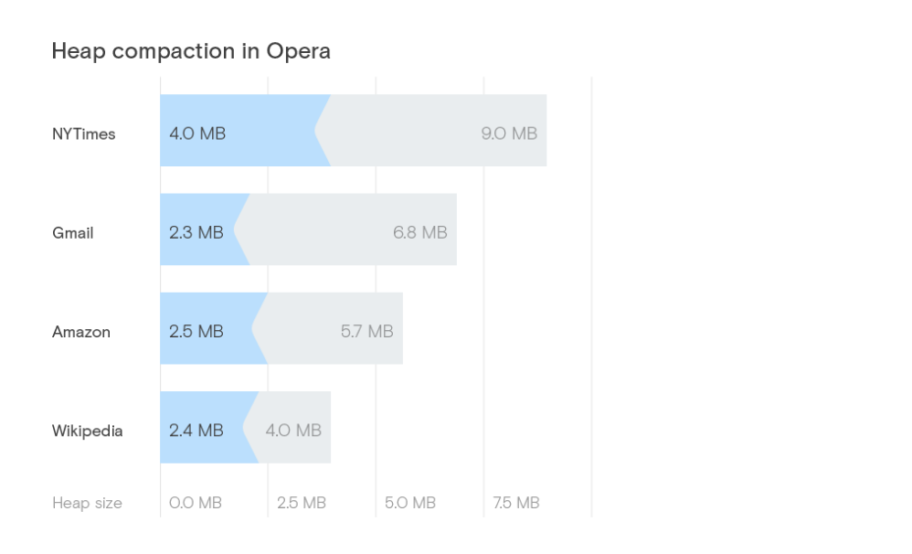Click the gray 9.0 MB NYTimes value
Image resolution: width=912 pixels, height=554 pixels.
[509, 133]
